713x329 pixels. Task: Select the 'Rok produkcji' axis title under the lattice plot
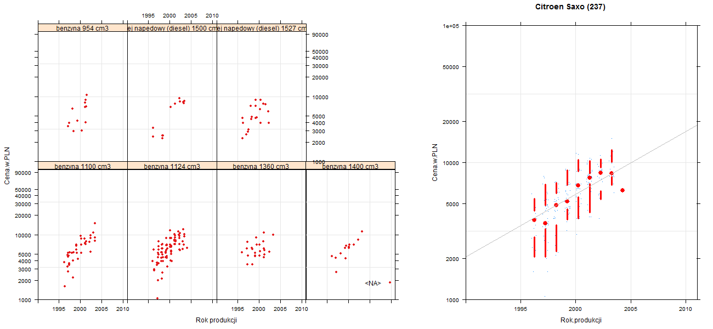[216, 320]
